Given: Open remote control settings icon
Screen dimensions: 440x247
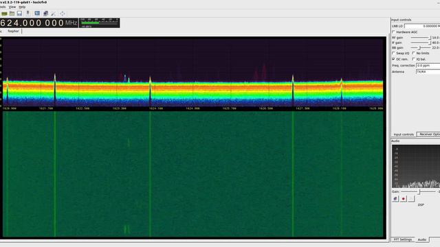Looking at the screenshot, I should pos(45,14).
